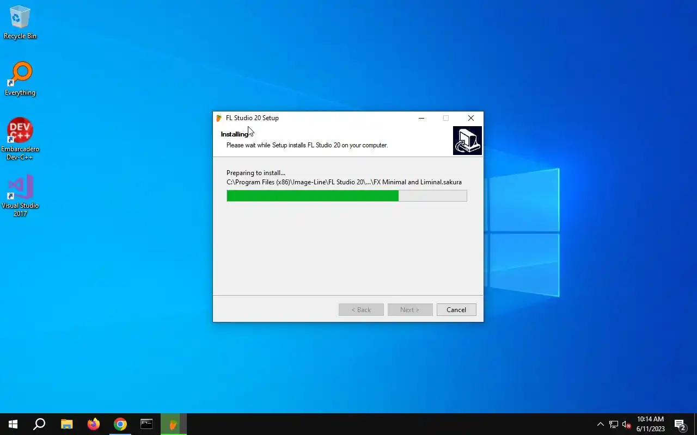This screenshot has height=435, width=697.
Task: Click the 'Installing' heading text
Action: tap(235, 134)
